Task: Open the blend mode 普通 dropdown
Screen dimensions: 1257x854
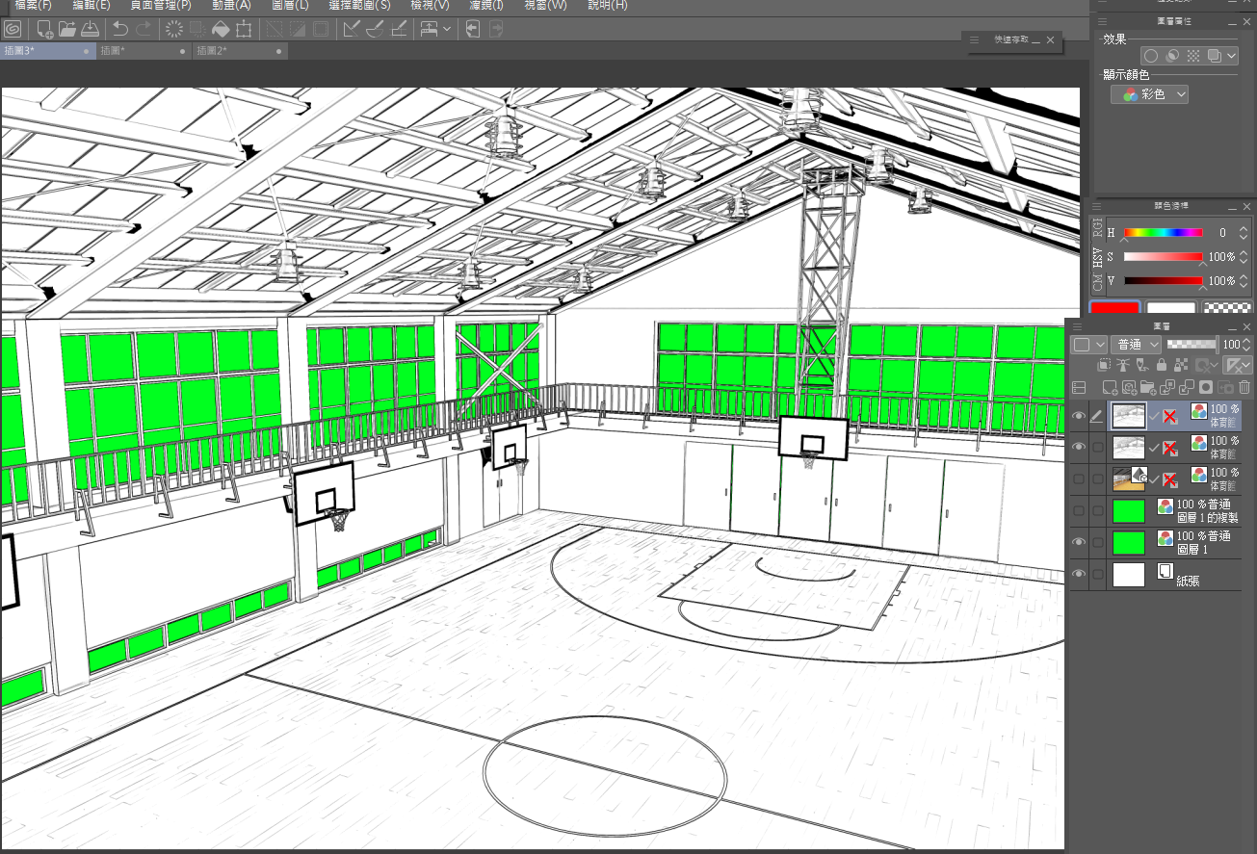Action: 1136,344
